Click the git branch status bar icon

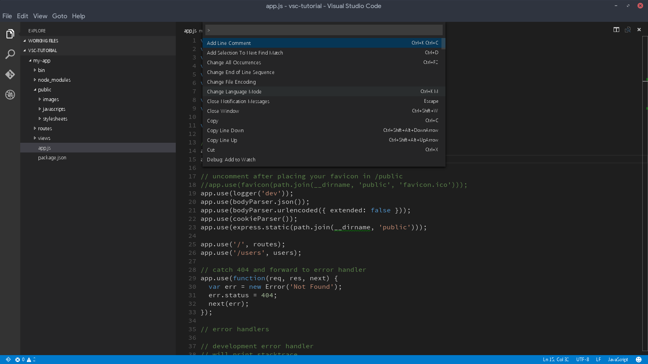point(8,360)
